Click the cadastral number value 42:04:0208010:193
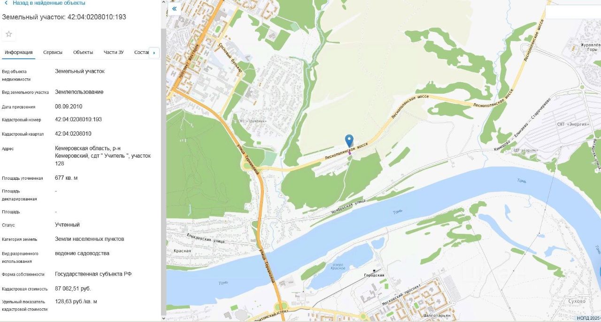 coord(78,119)
